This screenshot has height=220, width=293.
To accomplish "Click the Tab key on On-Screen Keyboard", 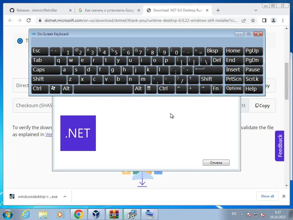I will [43, 61].
